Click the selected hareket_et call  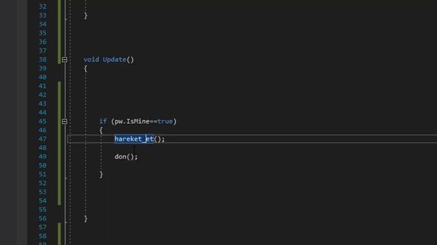pos(134,139)
